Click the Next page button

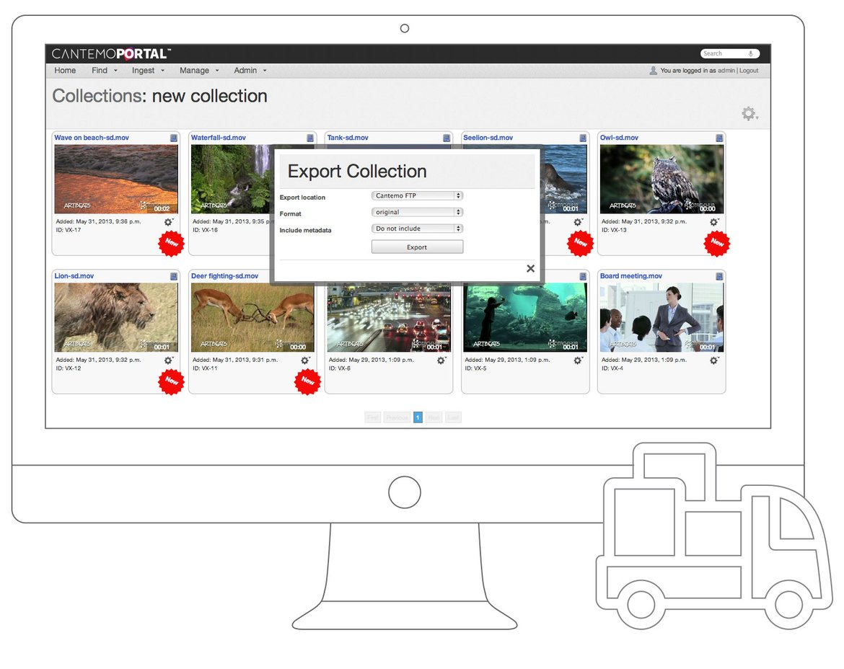coord(434,417)
